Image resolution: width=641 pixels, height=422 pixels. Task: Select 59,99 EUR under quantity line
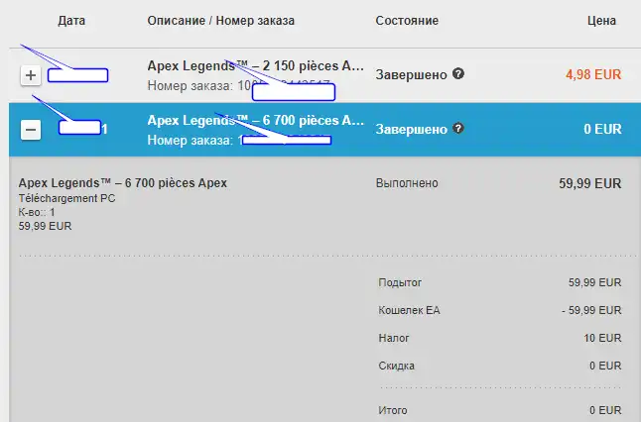click(45, 226)
